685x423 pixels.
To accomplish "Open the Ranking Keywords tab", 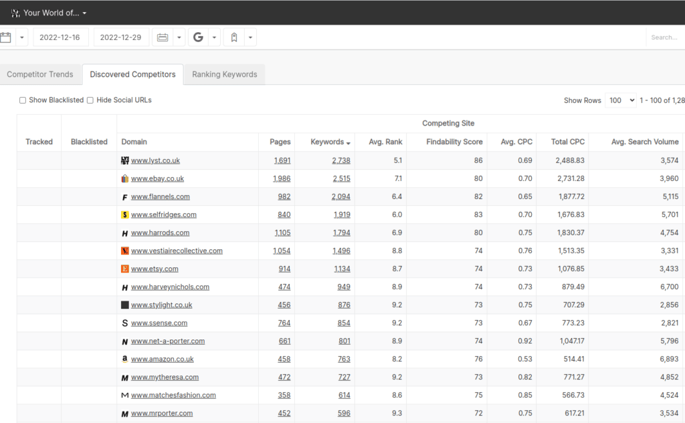I will click(225, 74).
